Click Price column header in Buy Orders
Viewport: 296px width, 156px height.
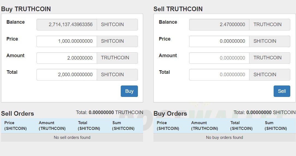(168, 126)
